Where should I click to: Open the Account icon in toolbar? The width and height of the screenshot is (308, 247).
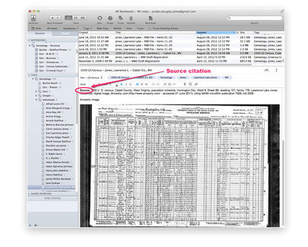tap(34, 18)
